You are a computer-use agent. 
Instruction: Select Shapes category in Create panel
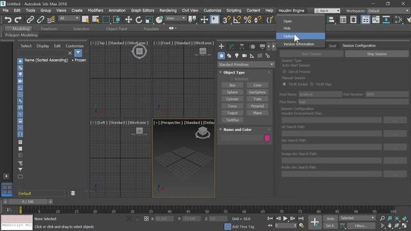pyautogui.click(x=229, y=56)
